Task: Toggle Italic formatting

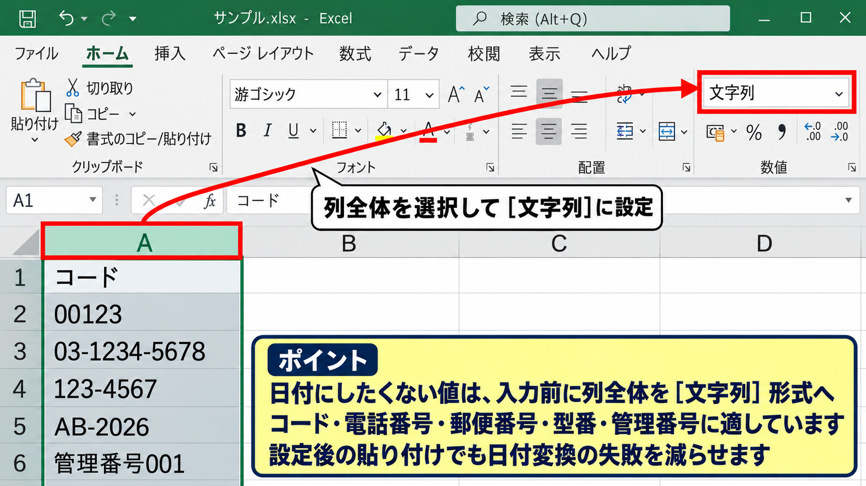Action: [267, 130]
